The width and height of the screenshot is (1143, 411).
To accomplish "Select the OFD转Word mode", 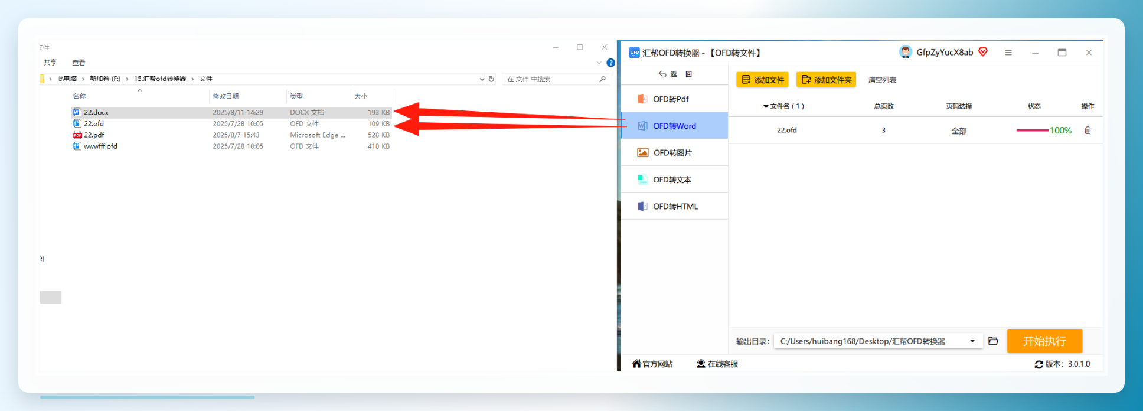I will (675, 126).
